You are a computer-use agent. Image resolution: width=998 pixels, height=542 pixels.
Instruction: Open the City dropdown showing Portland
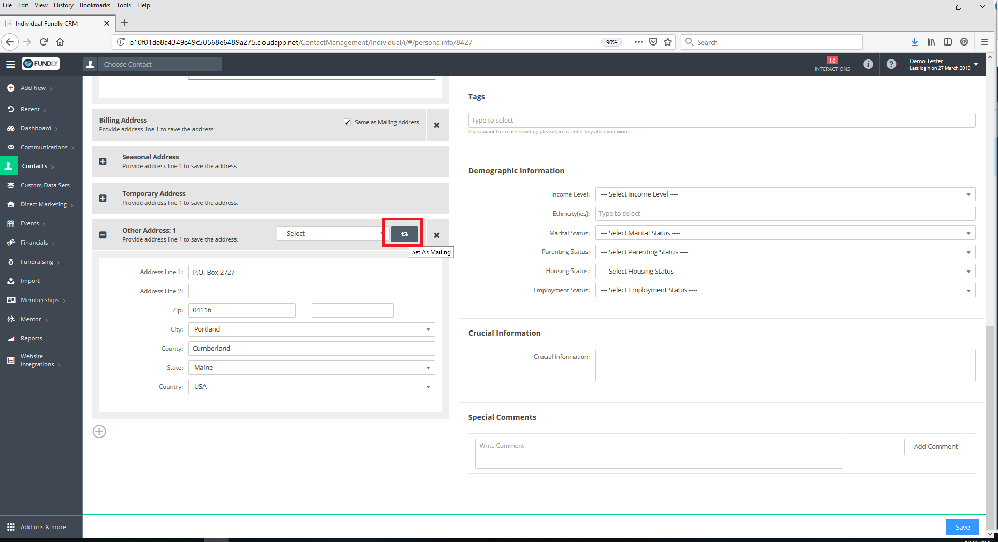click(312, 329)
